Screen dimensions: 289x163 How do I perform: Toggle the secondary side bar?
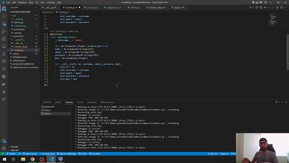coord(261,2)
